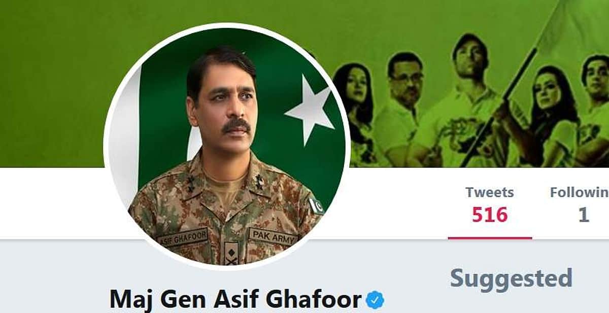The height and width of the screenshot is (313, 609).
Task: Click the name Maj Gen Asif Ghafoor
Action: tap(235, 300)
